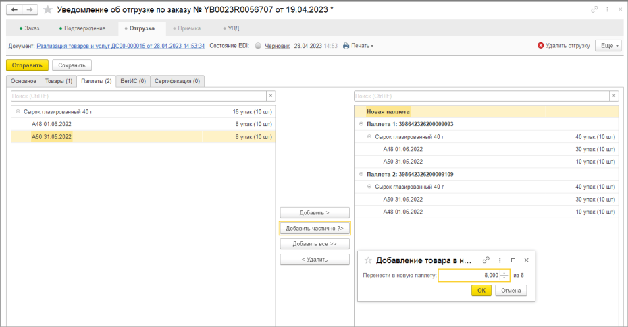Select the Новая паллета row
The image size is (628, 327).
coord(487,111)
